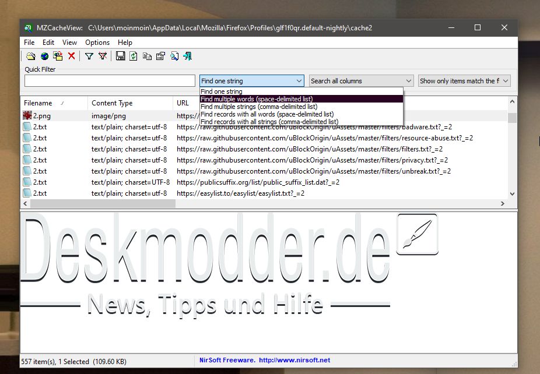Open the Edit menu
540x374 pixels.
point(48,43)
